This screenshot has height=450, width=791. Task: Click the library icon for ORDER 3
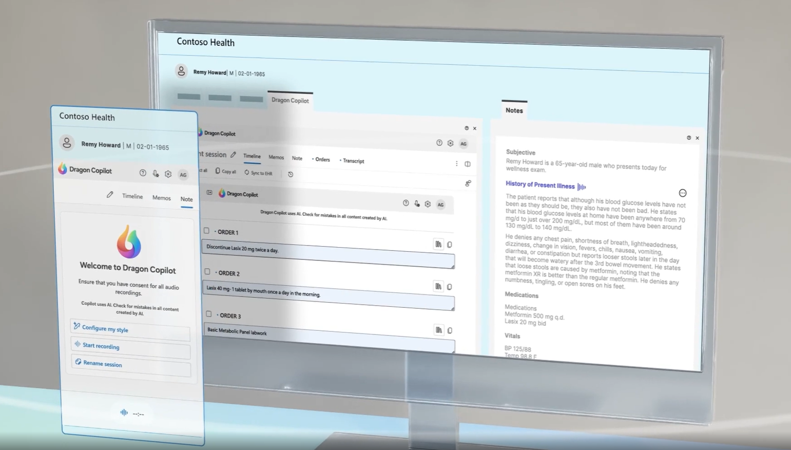click(439, 330)
